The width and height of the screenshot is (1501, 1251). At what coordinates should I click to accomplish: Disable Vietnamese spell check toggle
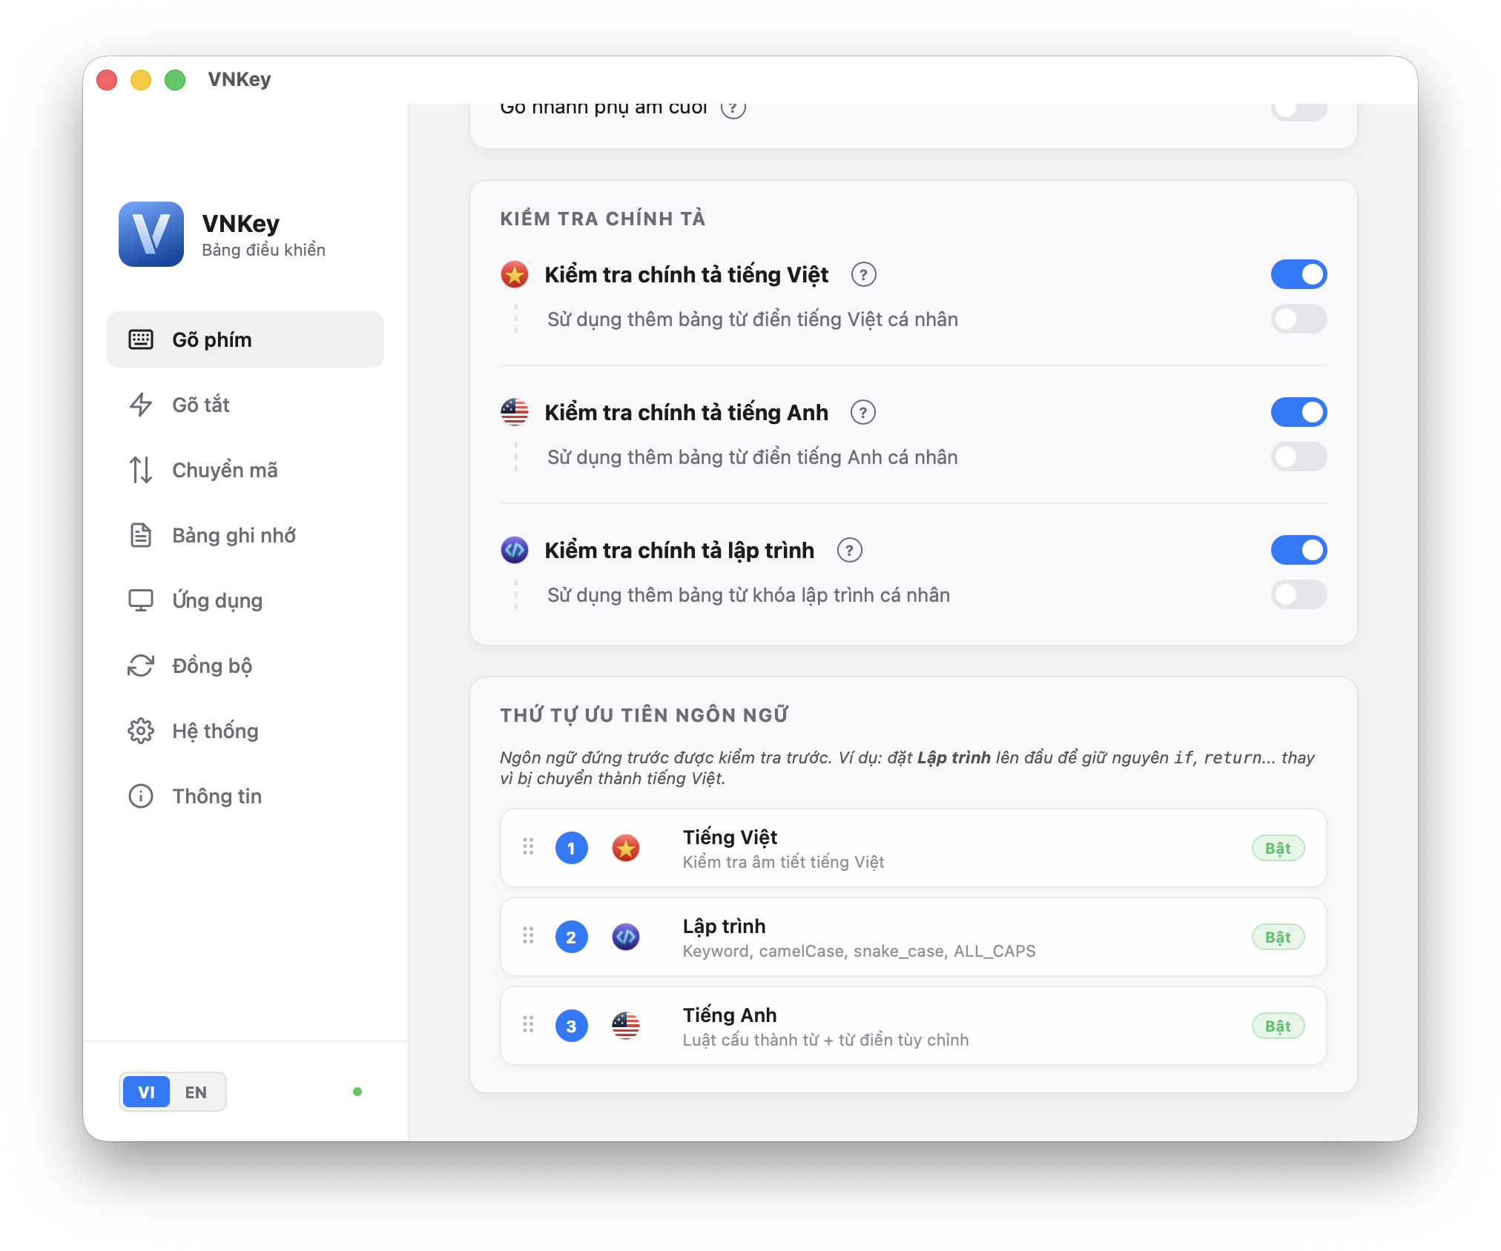[1299, 274]
